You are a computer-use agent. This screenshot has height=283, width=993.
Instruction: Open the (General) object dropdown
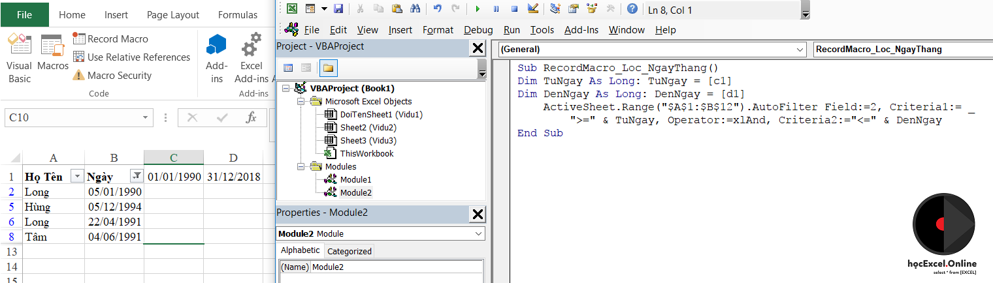point(801,49)
